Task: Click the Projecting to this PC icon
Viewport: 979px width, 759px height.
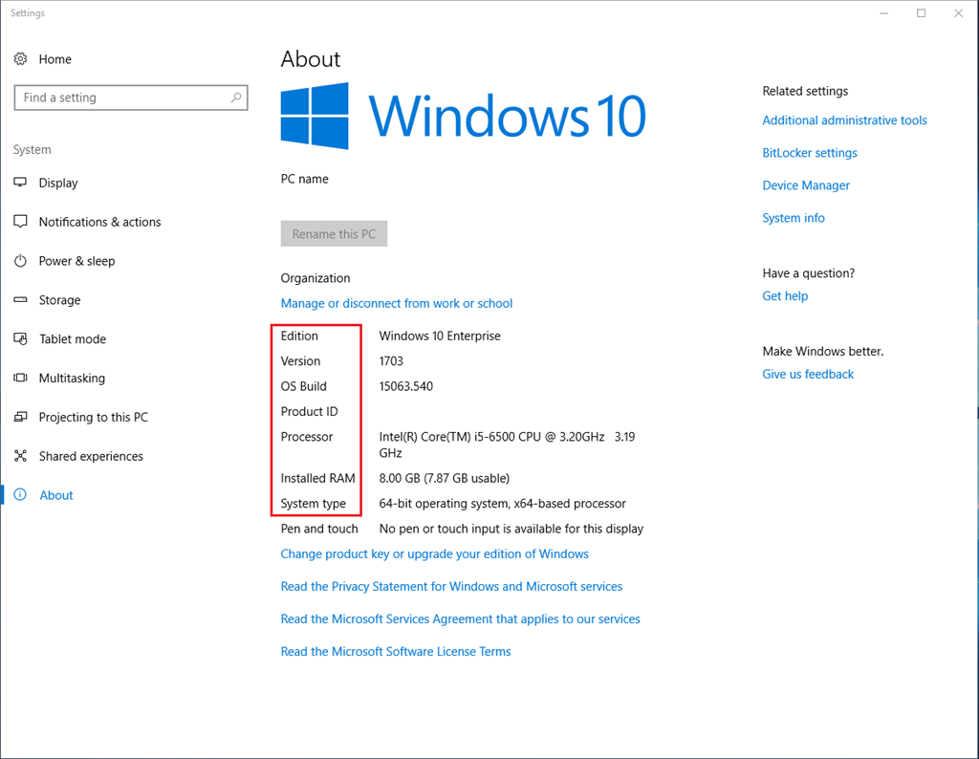Action: pyautogui.click(x=21, y=417)
